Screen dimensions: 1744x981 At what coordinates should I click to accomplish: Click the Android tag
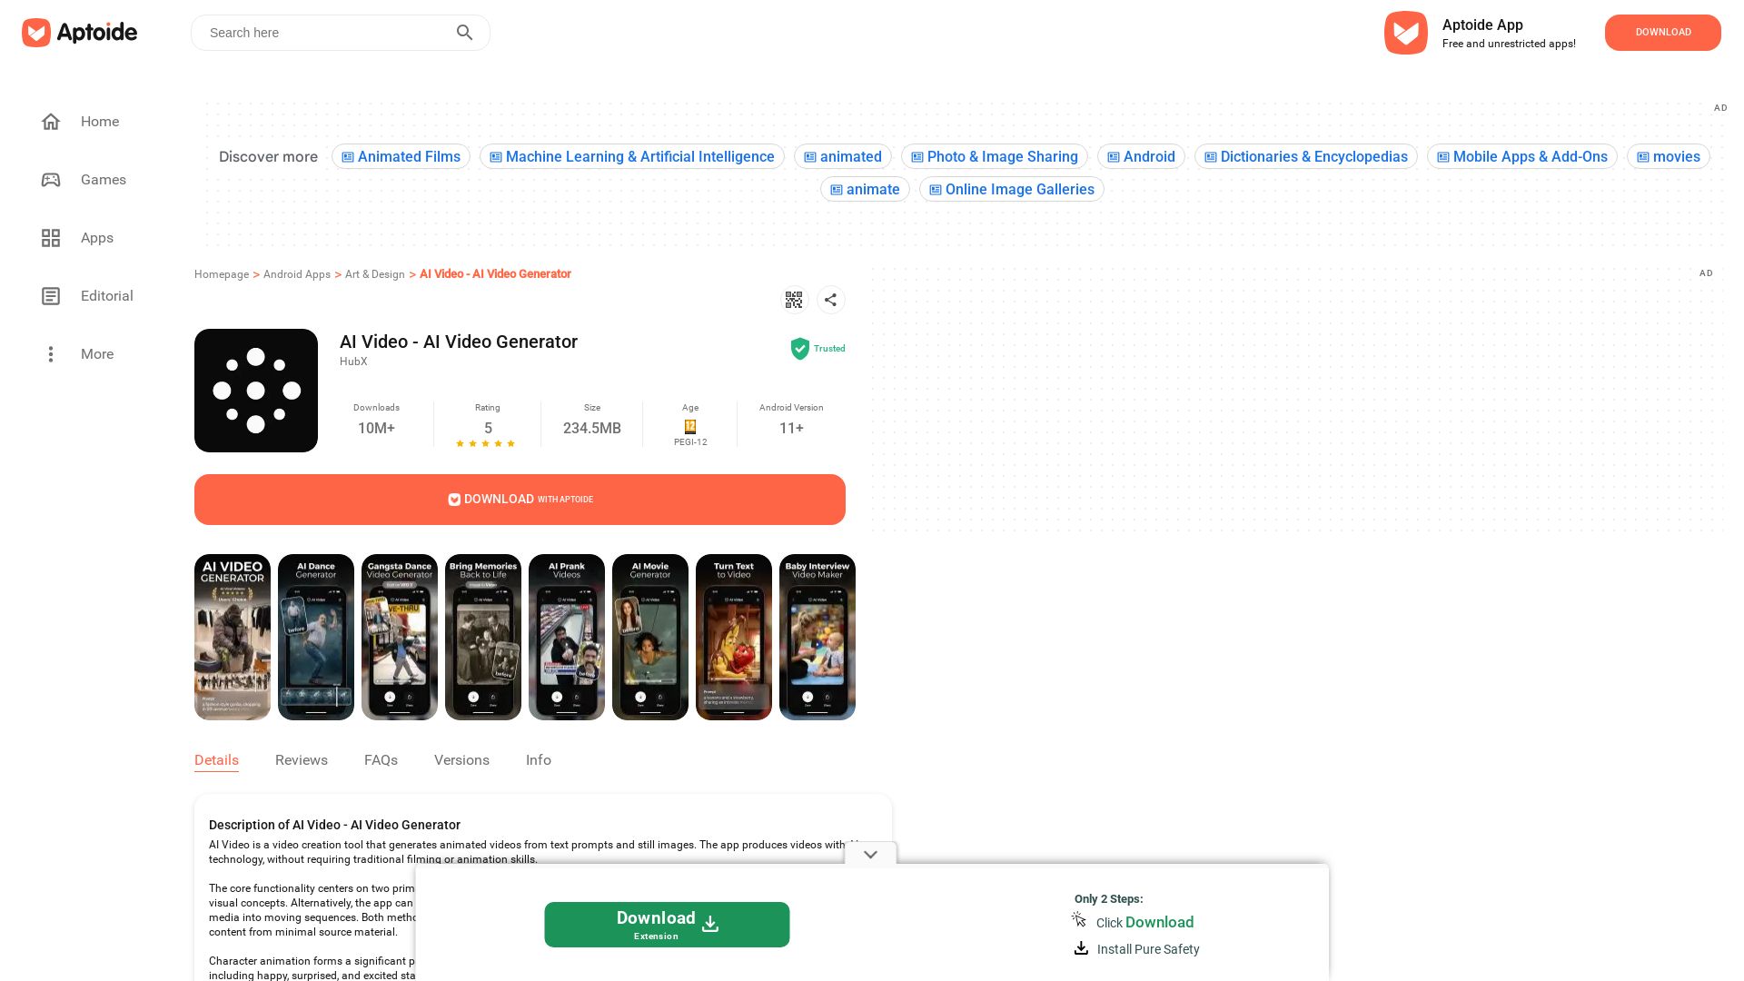[1141, 157]
